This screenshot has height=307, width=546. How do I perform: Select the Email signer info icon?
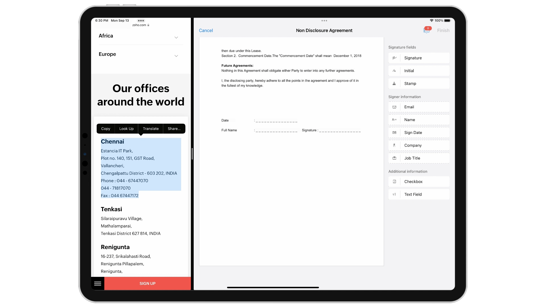pos(394,107)
